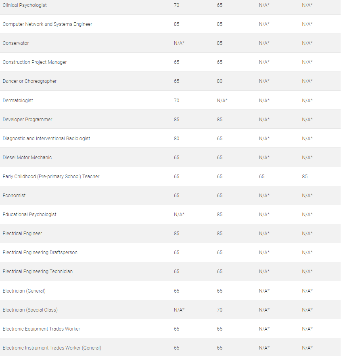The width and height of the screenshot is (341, 356).
Task: Click the Electrician (General) occupation name
Action: pos(24,291)
